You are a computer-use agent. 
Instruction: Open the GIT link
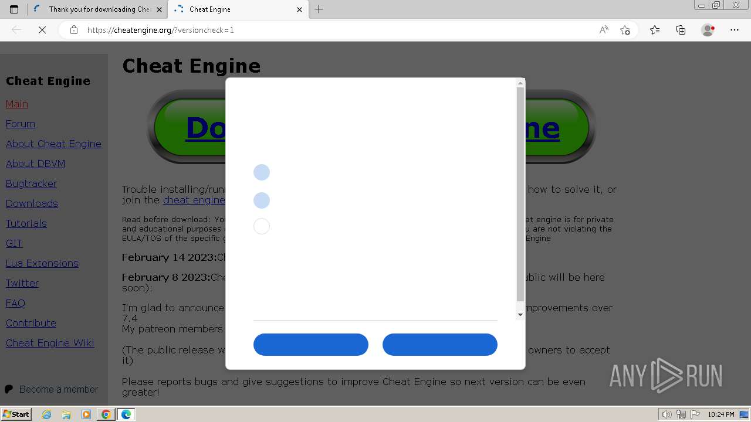point(14,243)
